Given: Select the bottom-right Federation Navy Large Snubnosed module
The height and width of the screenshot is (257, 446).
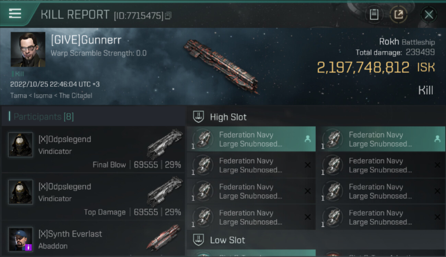Looking at the screenshot, I should pos(380,217).
